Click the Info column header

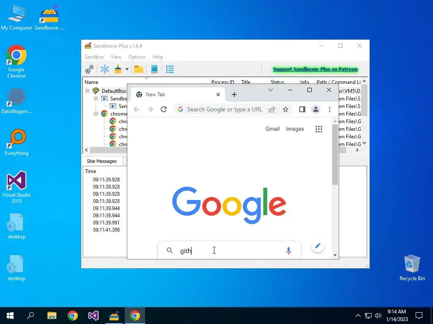[304, 82]
